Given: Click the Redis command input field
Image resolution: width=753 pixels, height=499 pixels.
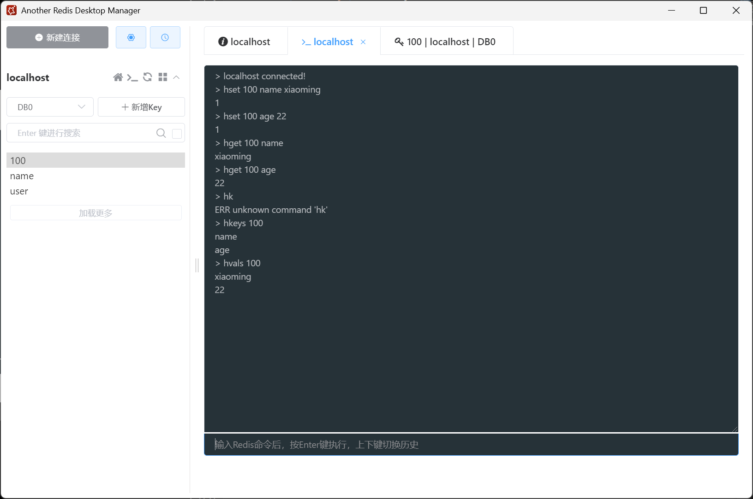Looking at the screenshot, I should coord(471,445).
